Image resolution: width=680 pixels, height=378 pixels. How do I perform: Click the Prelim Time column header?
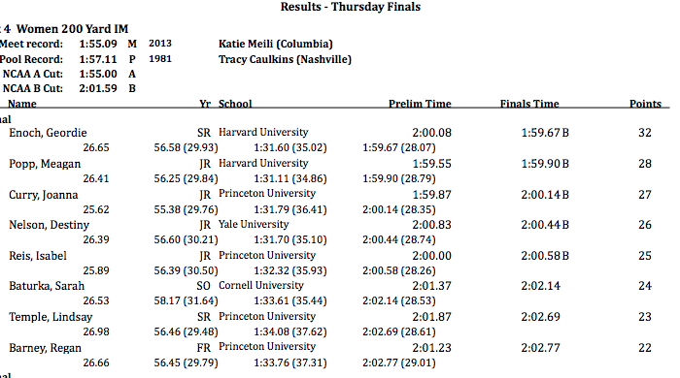420,104
